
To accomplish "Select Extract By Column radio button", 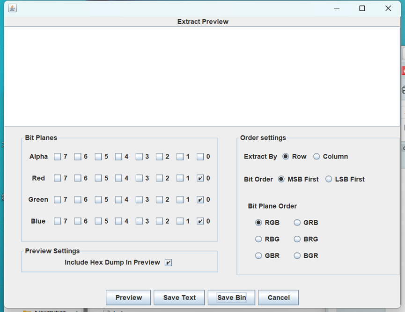I will 317,156.
